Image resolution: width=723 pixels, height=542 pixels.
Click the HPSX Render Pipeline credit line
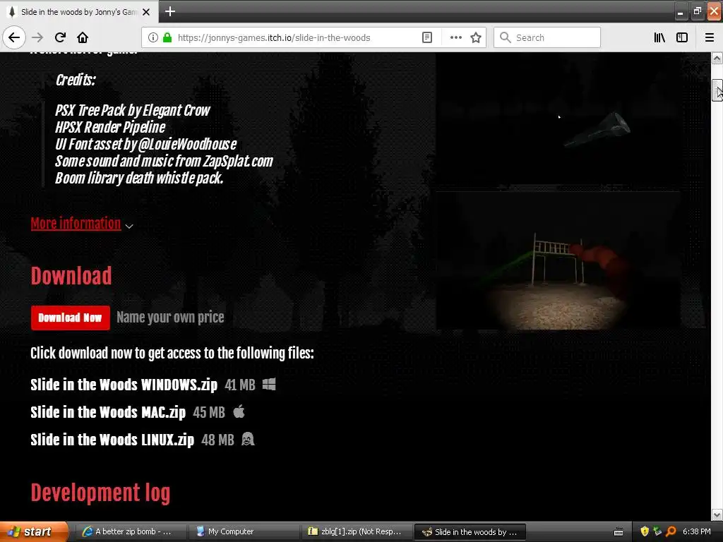[x=110, y=127]
